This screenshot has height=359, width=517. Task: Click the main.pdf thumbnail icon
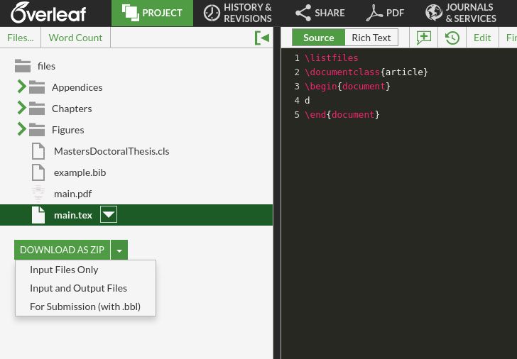click(38, 193)
